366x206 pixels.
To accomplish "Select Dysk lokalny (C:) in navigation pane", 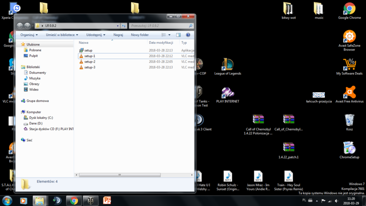I will (x=41, y=118).
